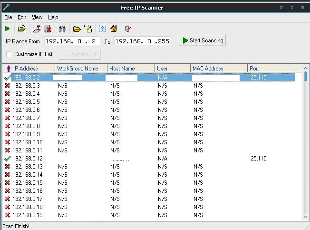This screenshot has width=310, height=230.
Task: Select the row 192.168.0.13
Action: pos(149,167)
